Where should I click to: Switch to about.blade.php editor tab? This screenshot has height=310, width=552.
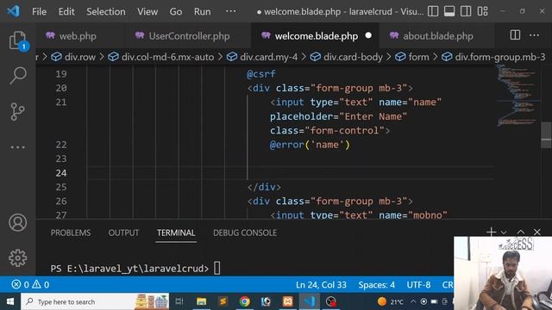coord(437,36)
